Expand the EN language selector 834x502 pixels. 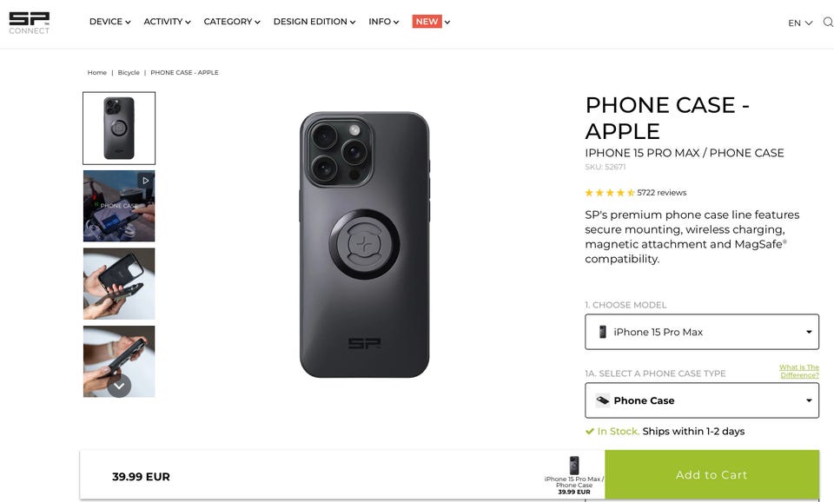[799, 23]
